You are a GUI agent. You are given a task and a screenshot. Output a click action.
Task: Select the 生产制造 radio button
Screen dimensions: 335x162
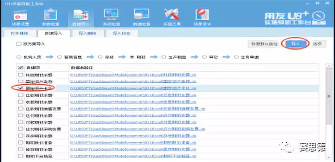[164, 57]
